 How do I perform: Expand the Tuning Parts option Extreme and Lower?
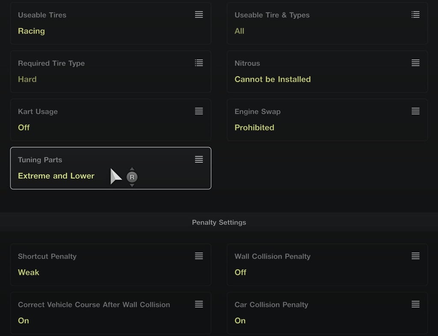point(56,175)
